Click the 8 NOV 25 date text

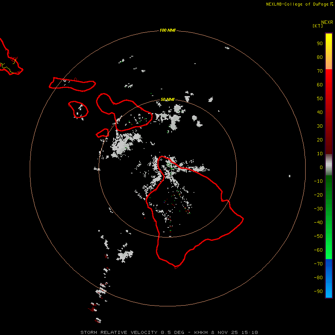(224, 332)
